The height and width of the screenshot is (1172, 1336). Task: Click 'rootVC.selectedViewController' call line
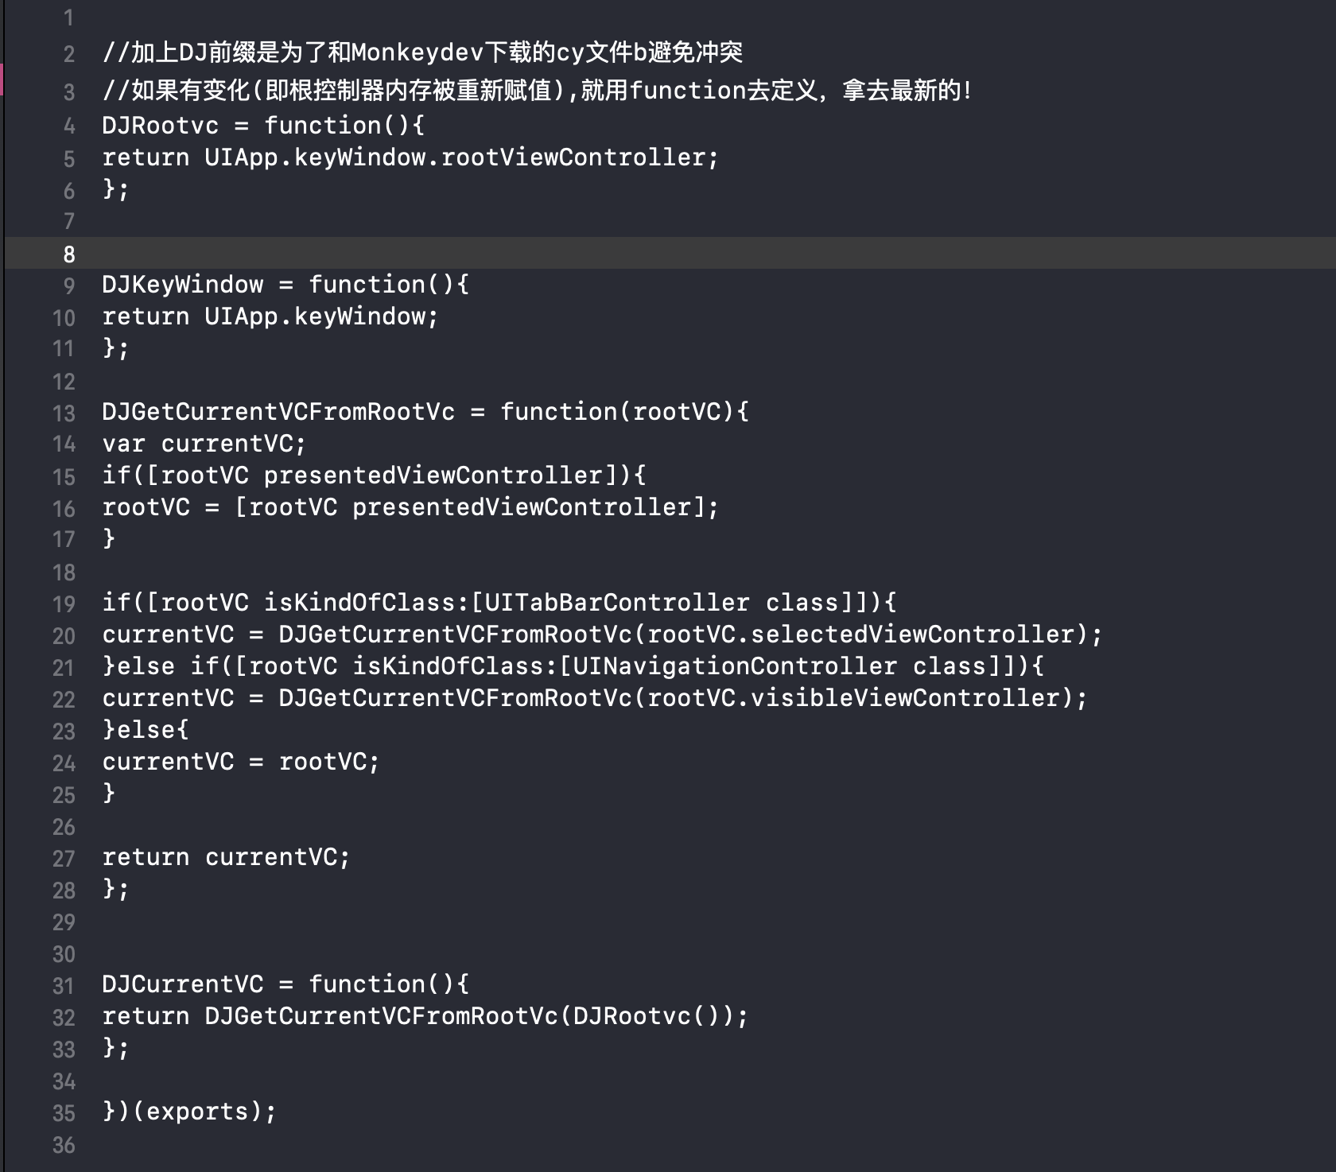click(x=602, y=634)
